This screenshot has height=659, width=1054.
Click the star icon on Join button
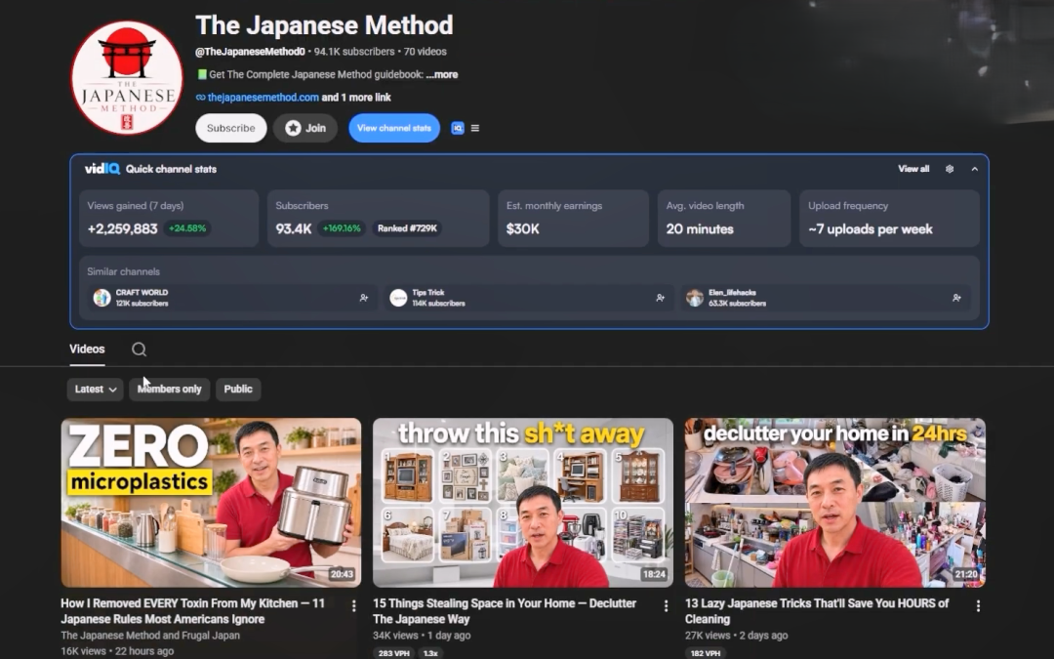[x=293, y=128]
